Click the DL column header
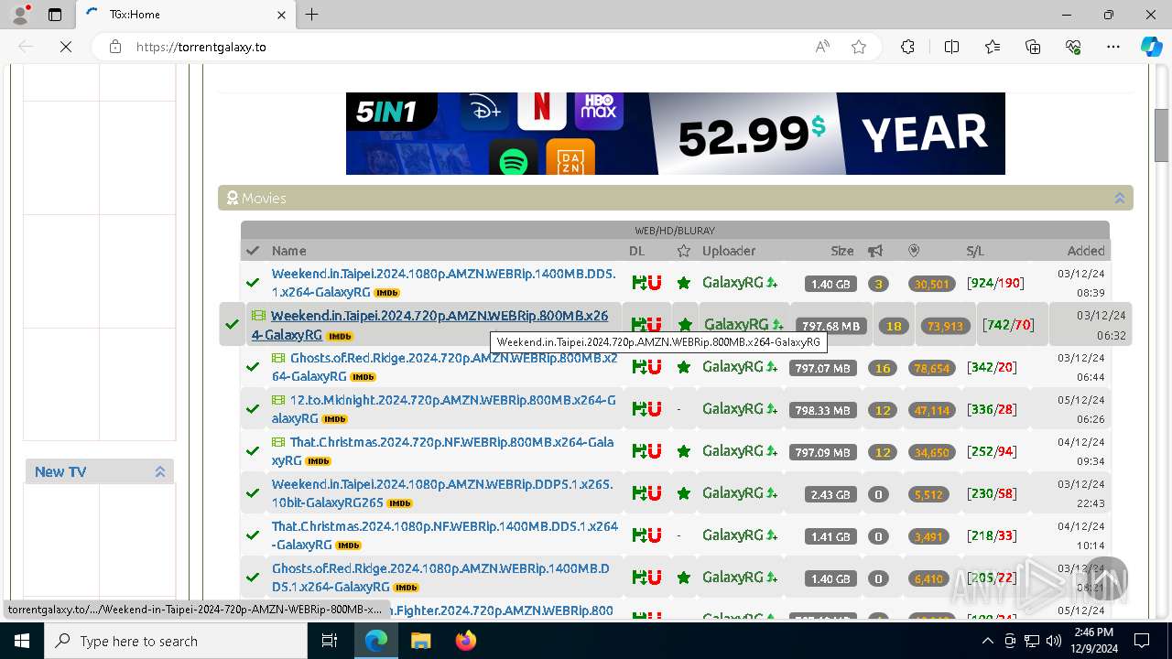Screen dimensions: 1172x659 (x=636, y=251)
